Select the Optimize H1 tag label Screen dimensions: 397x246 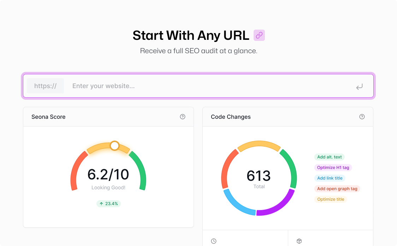tap(333, 167)
